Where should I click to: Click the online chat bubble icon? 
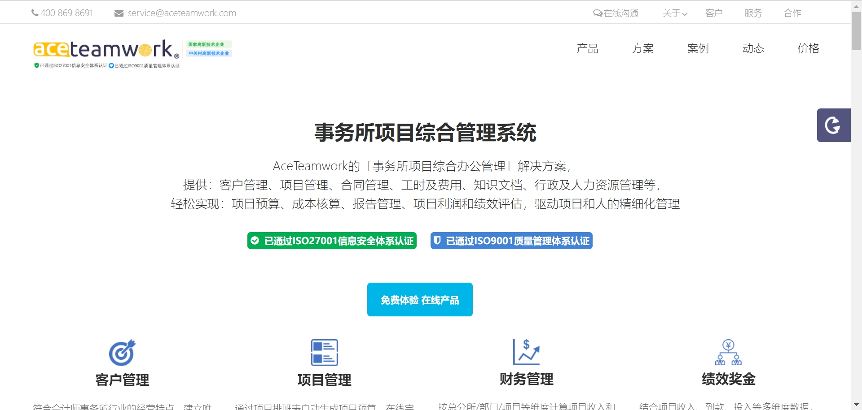pyautogui.click(x=598, y=13)
